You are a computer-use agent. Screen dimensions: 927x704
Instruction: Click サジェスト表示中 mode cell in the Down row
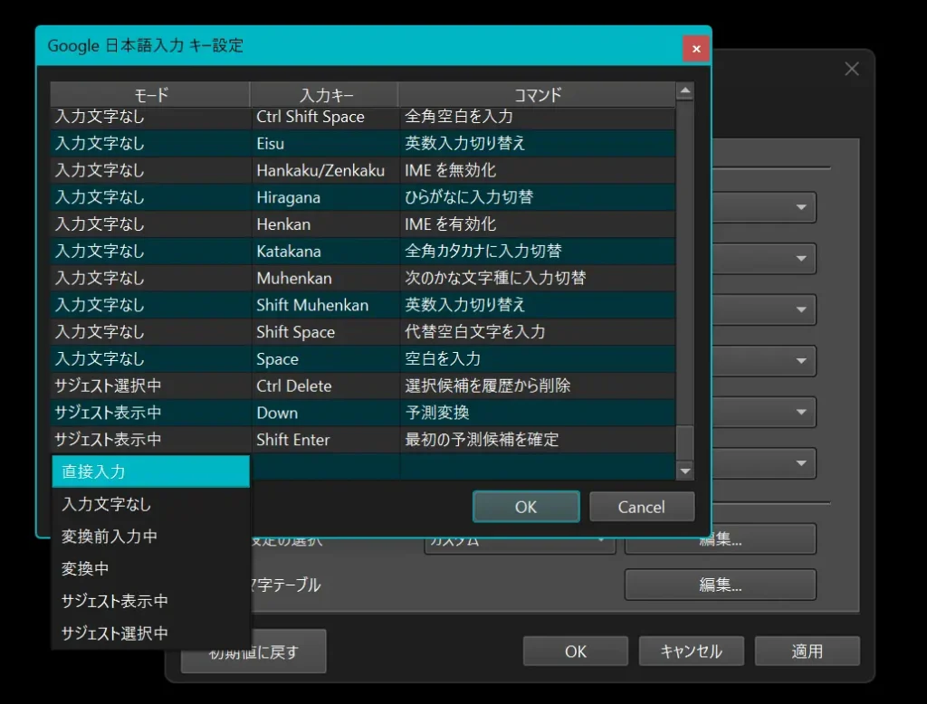151,413
